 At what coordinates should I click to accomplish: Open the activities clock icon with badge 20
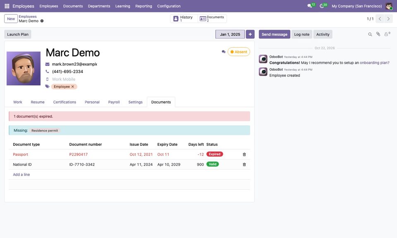tap(322, 6)
